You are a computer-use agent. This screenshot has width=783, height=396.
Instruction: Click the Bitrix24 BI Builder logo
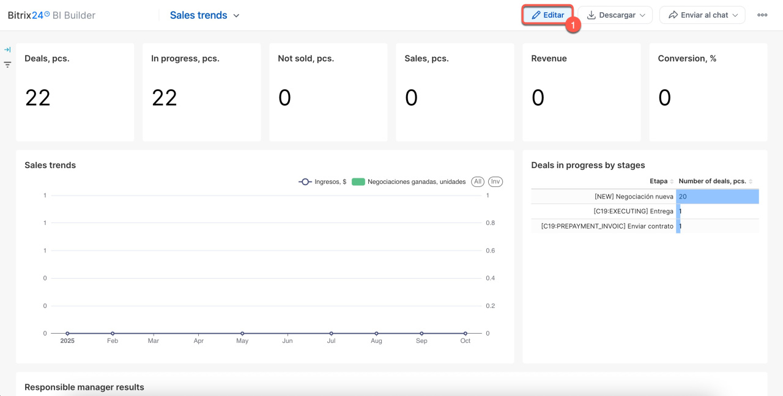[x=51, y=15]
